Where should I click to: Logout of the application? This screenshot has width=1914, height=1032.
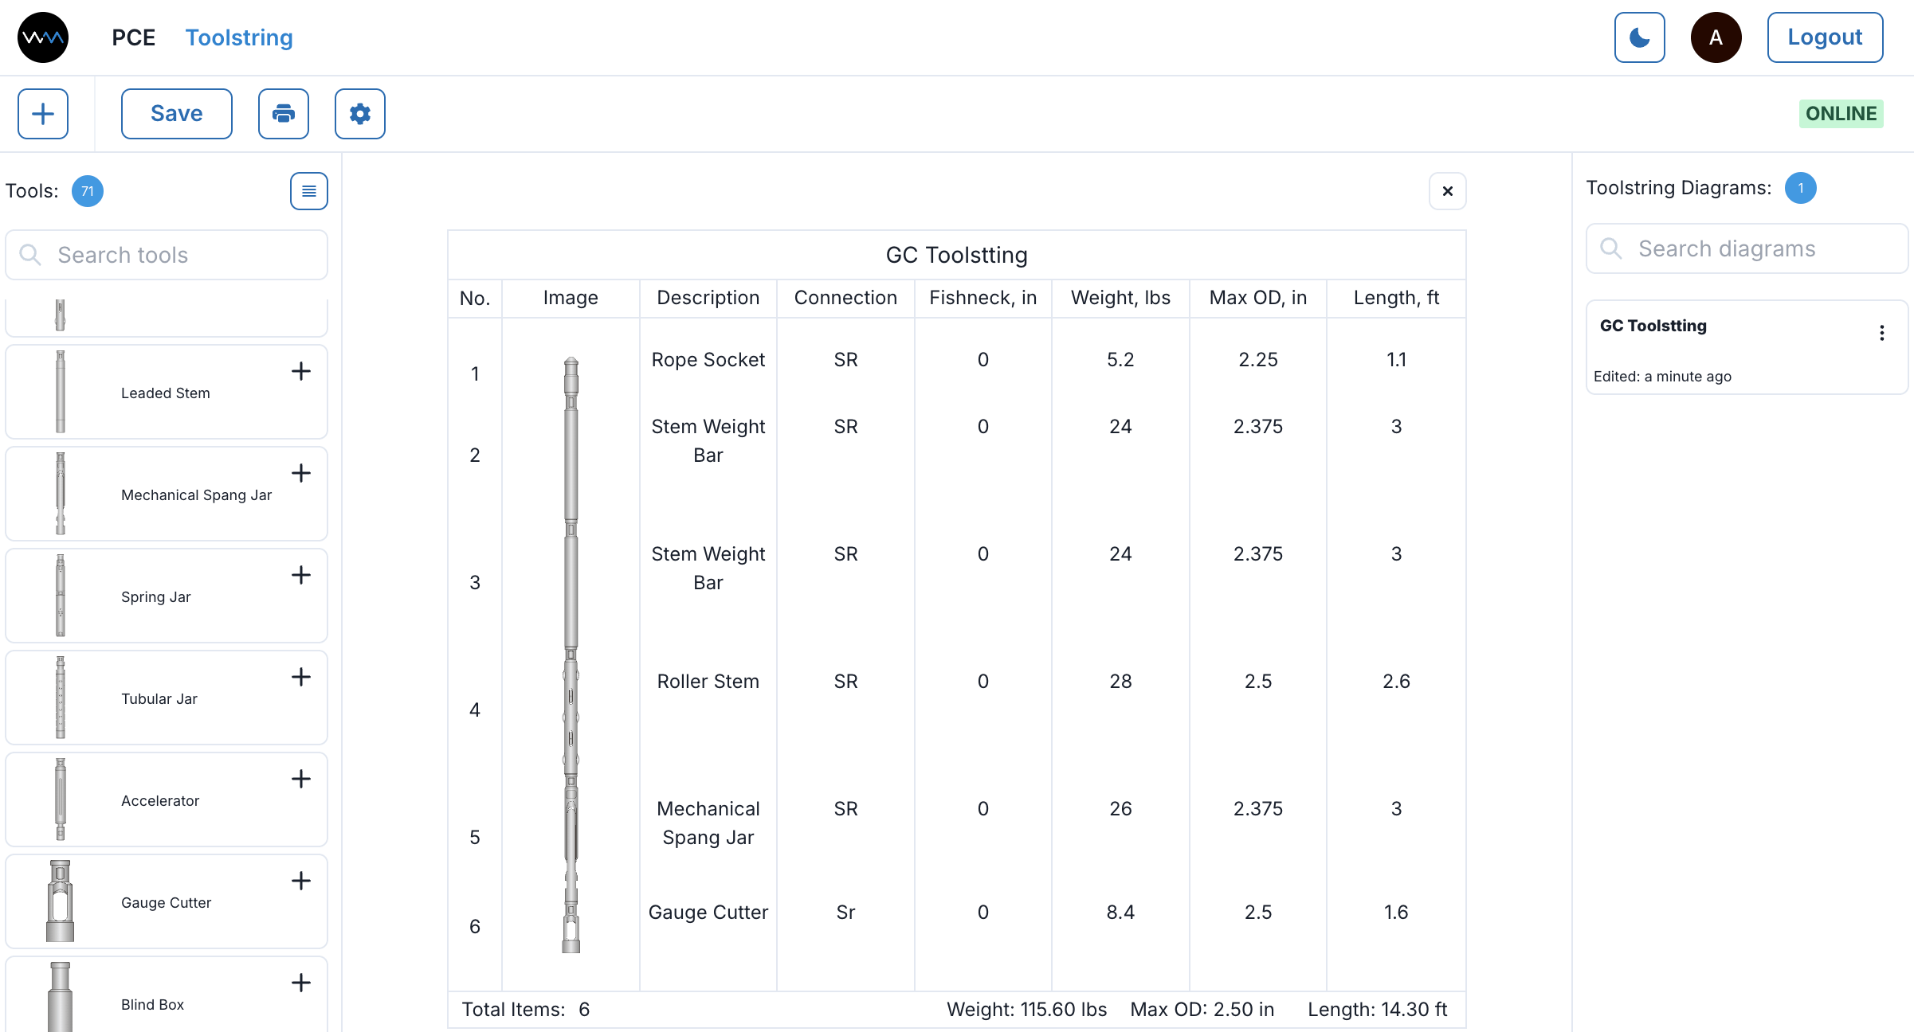tap(1825, 37)
